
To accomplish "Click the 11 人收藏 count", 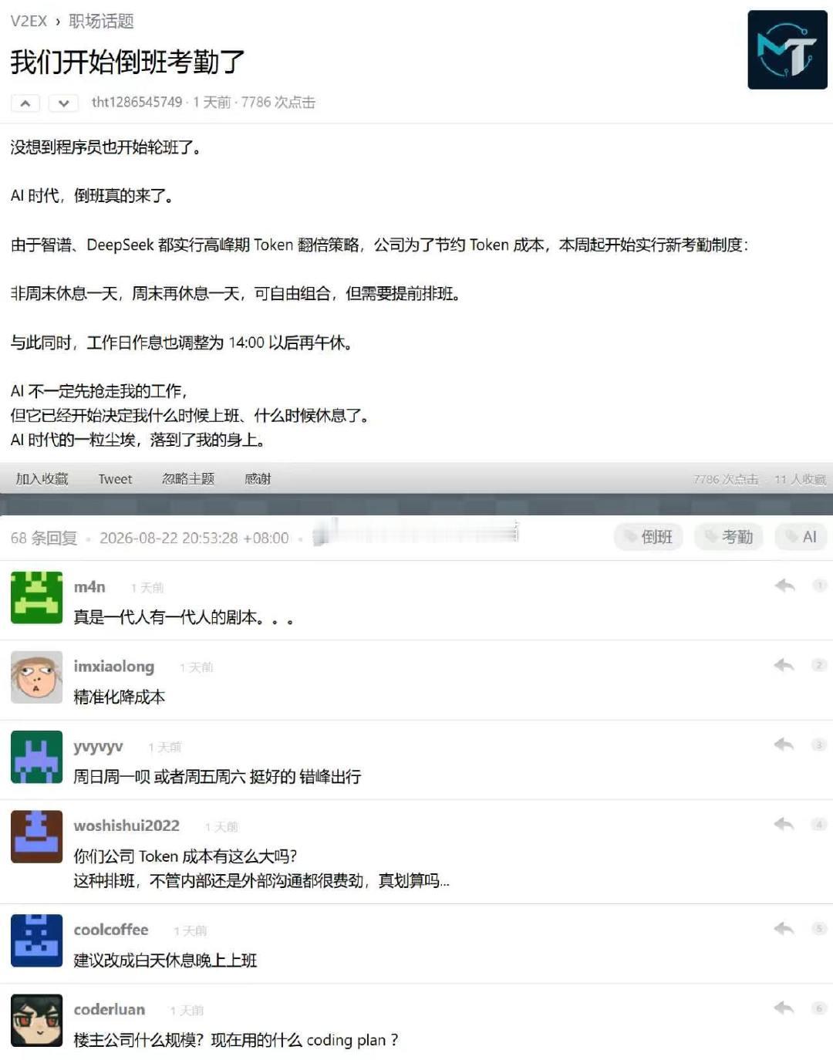I will click(x=800, y=479).
